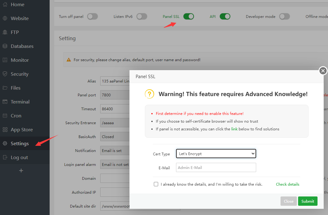Click the Admin E-Mail input field

click(x=216, y=167)
